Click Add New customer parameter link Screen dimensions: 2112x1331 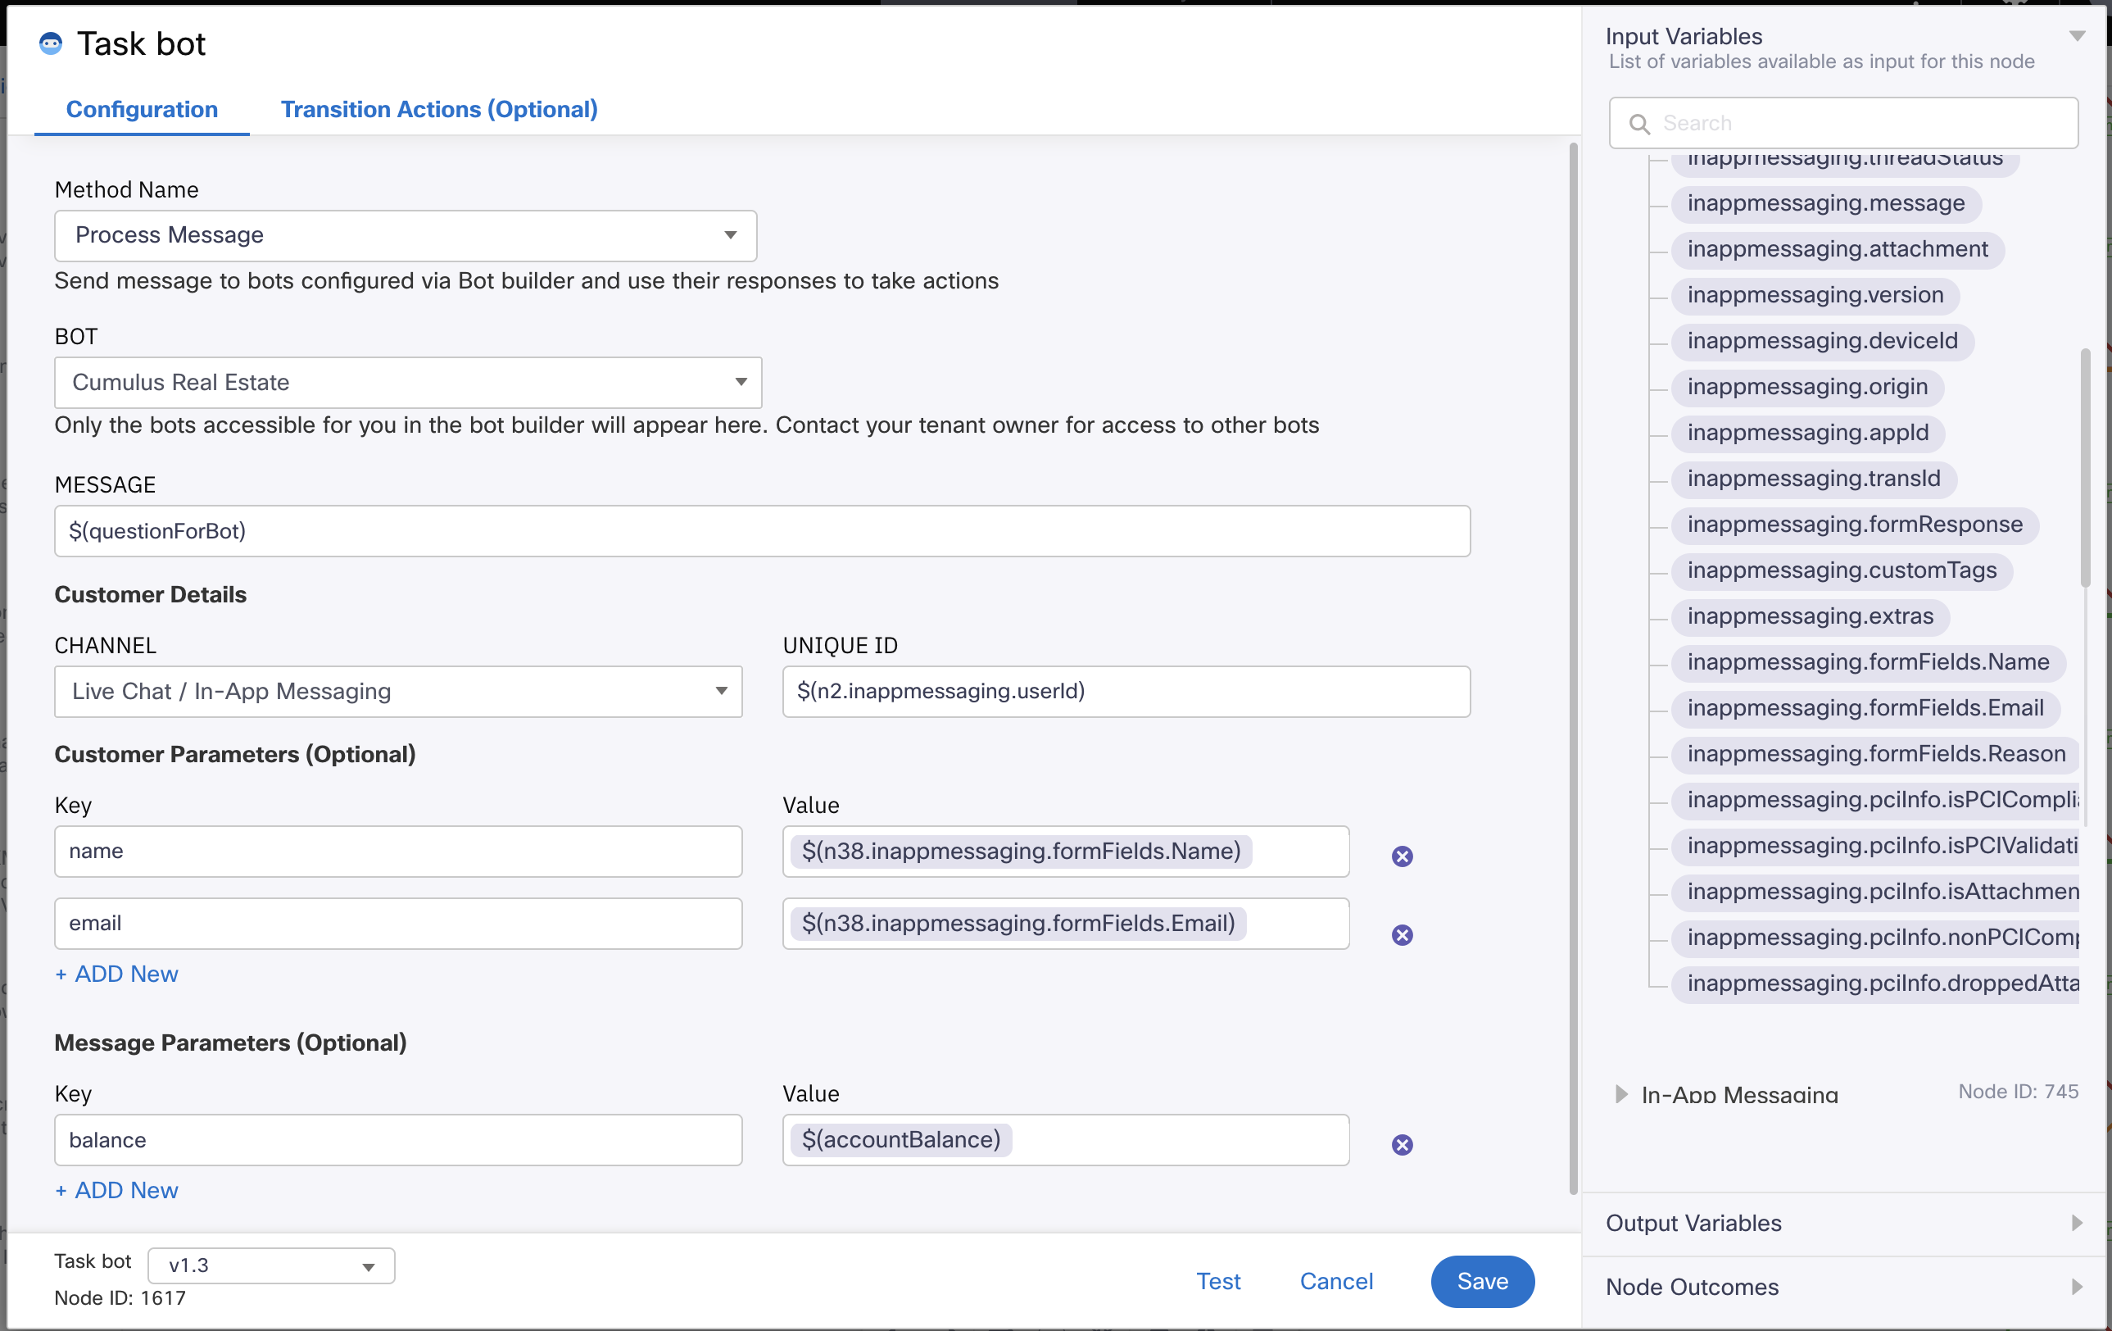click(x=118, y=974)
